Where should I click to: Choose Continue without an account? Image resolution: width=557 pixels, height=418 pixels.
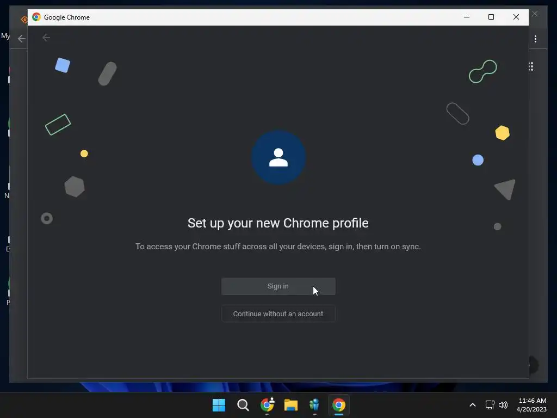pos(278,314)
